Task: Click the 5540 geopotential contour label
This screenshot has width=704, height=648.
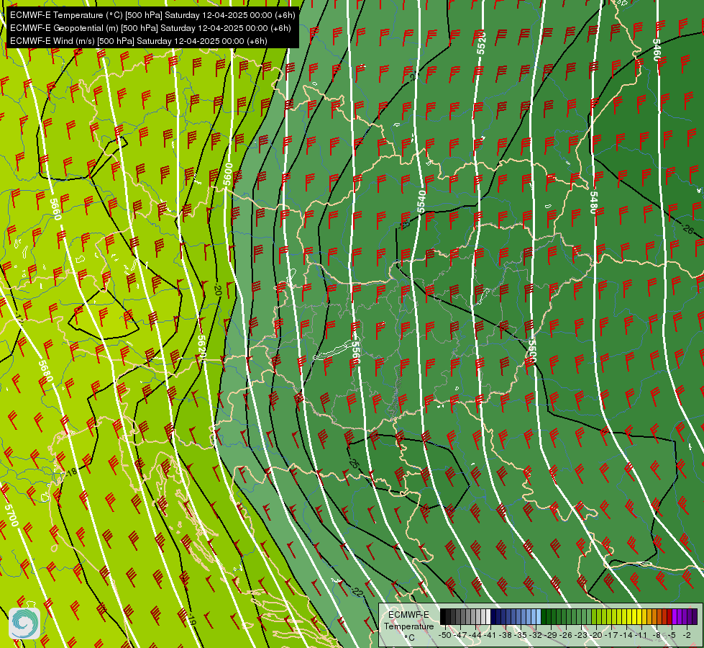Action: coord(421,202)
